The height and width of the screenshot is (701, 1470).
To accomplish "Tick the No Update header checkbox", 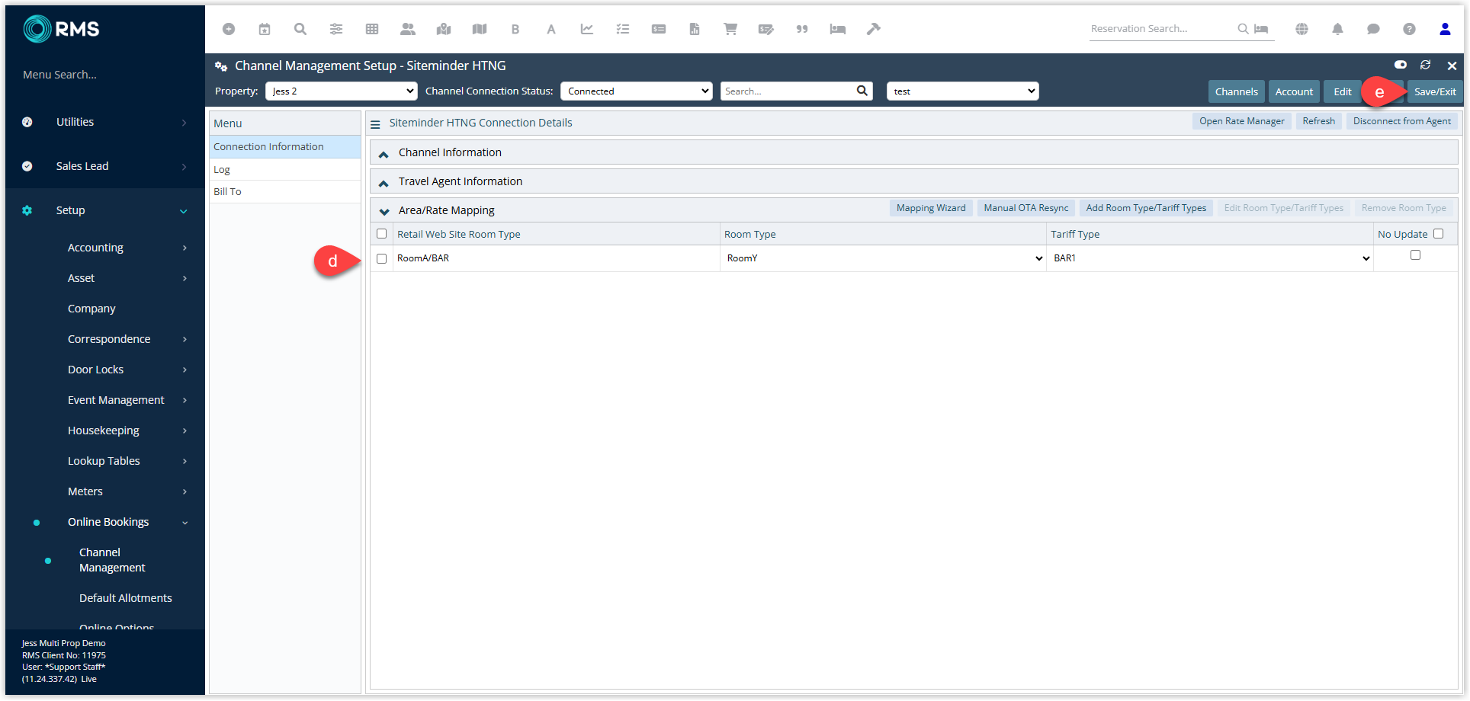I will coord(1439,234).
